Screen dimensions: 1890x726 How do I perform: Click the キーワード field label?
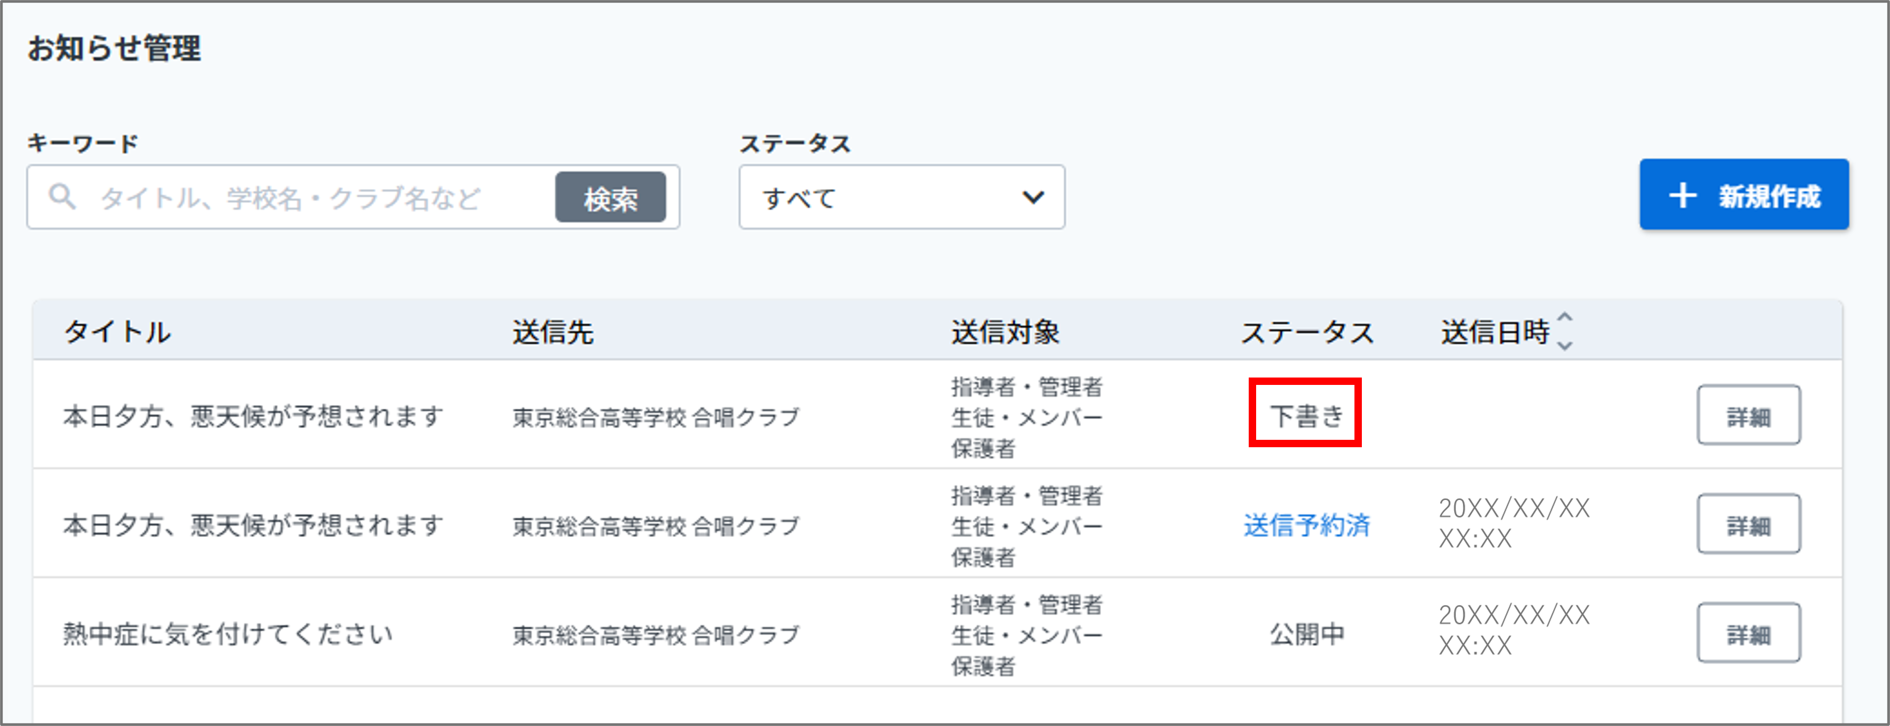coord(82,143)
